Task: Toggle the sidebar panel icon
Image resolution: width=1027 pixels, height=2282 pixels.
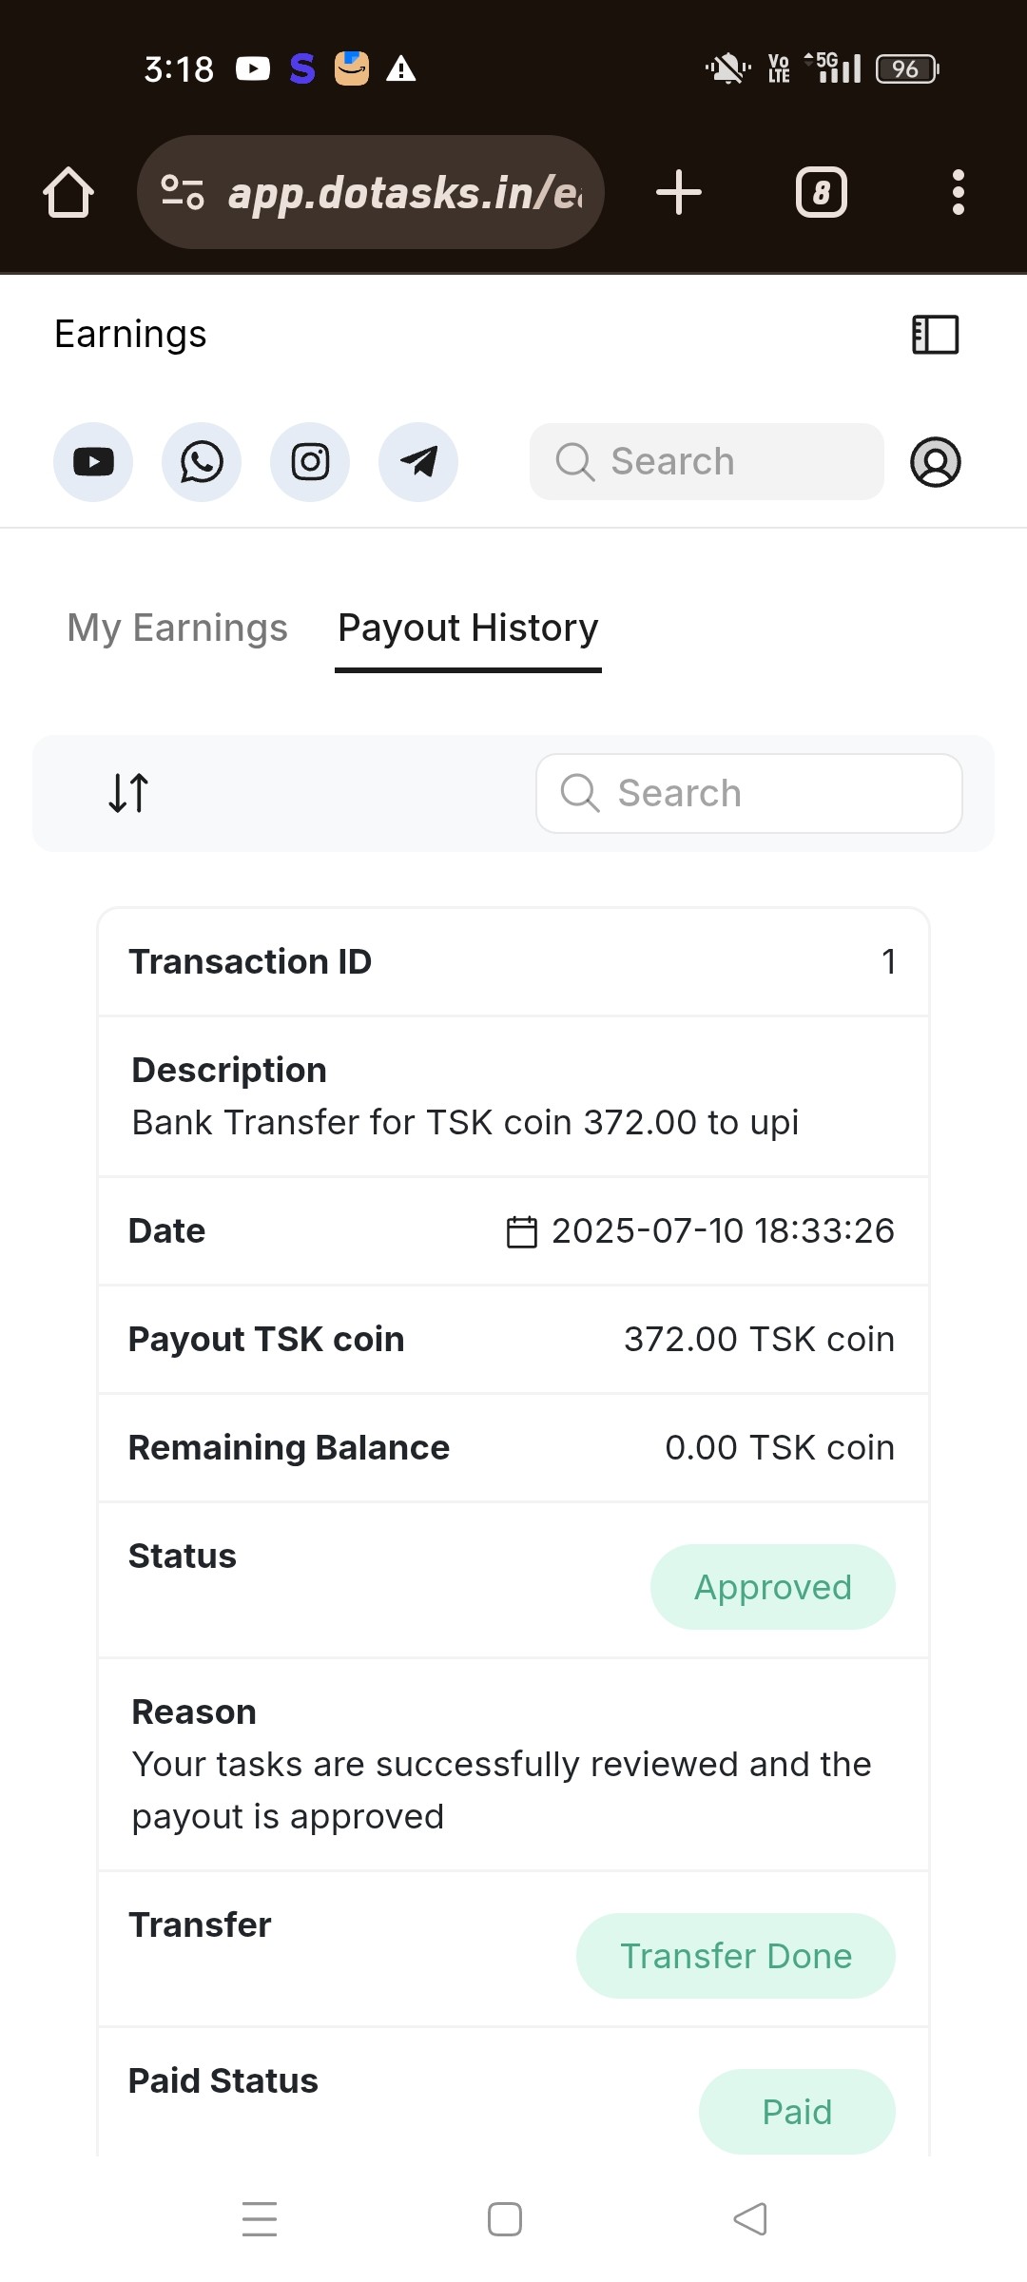Action: (936, 335)
